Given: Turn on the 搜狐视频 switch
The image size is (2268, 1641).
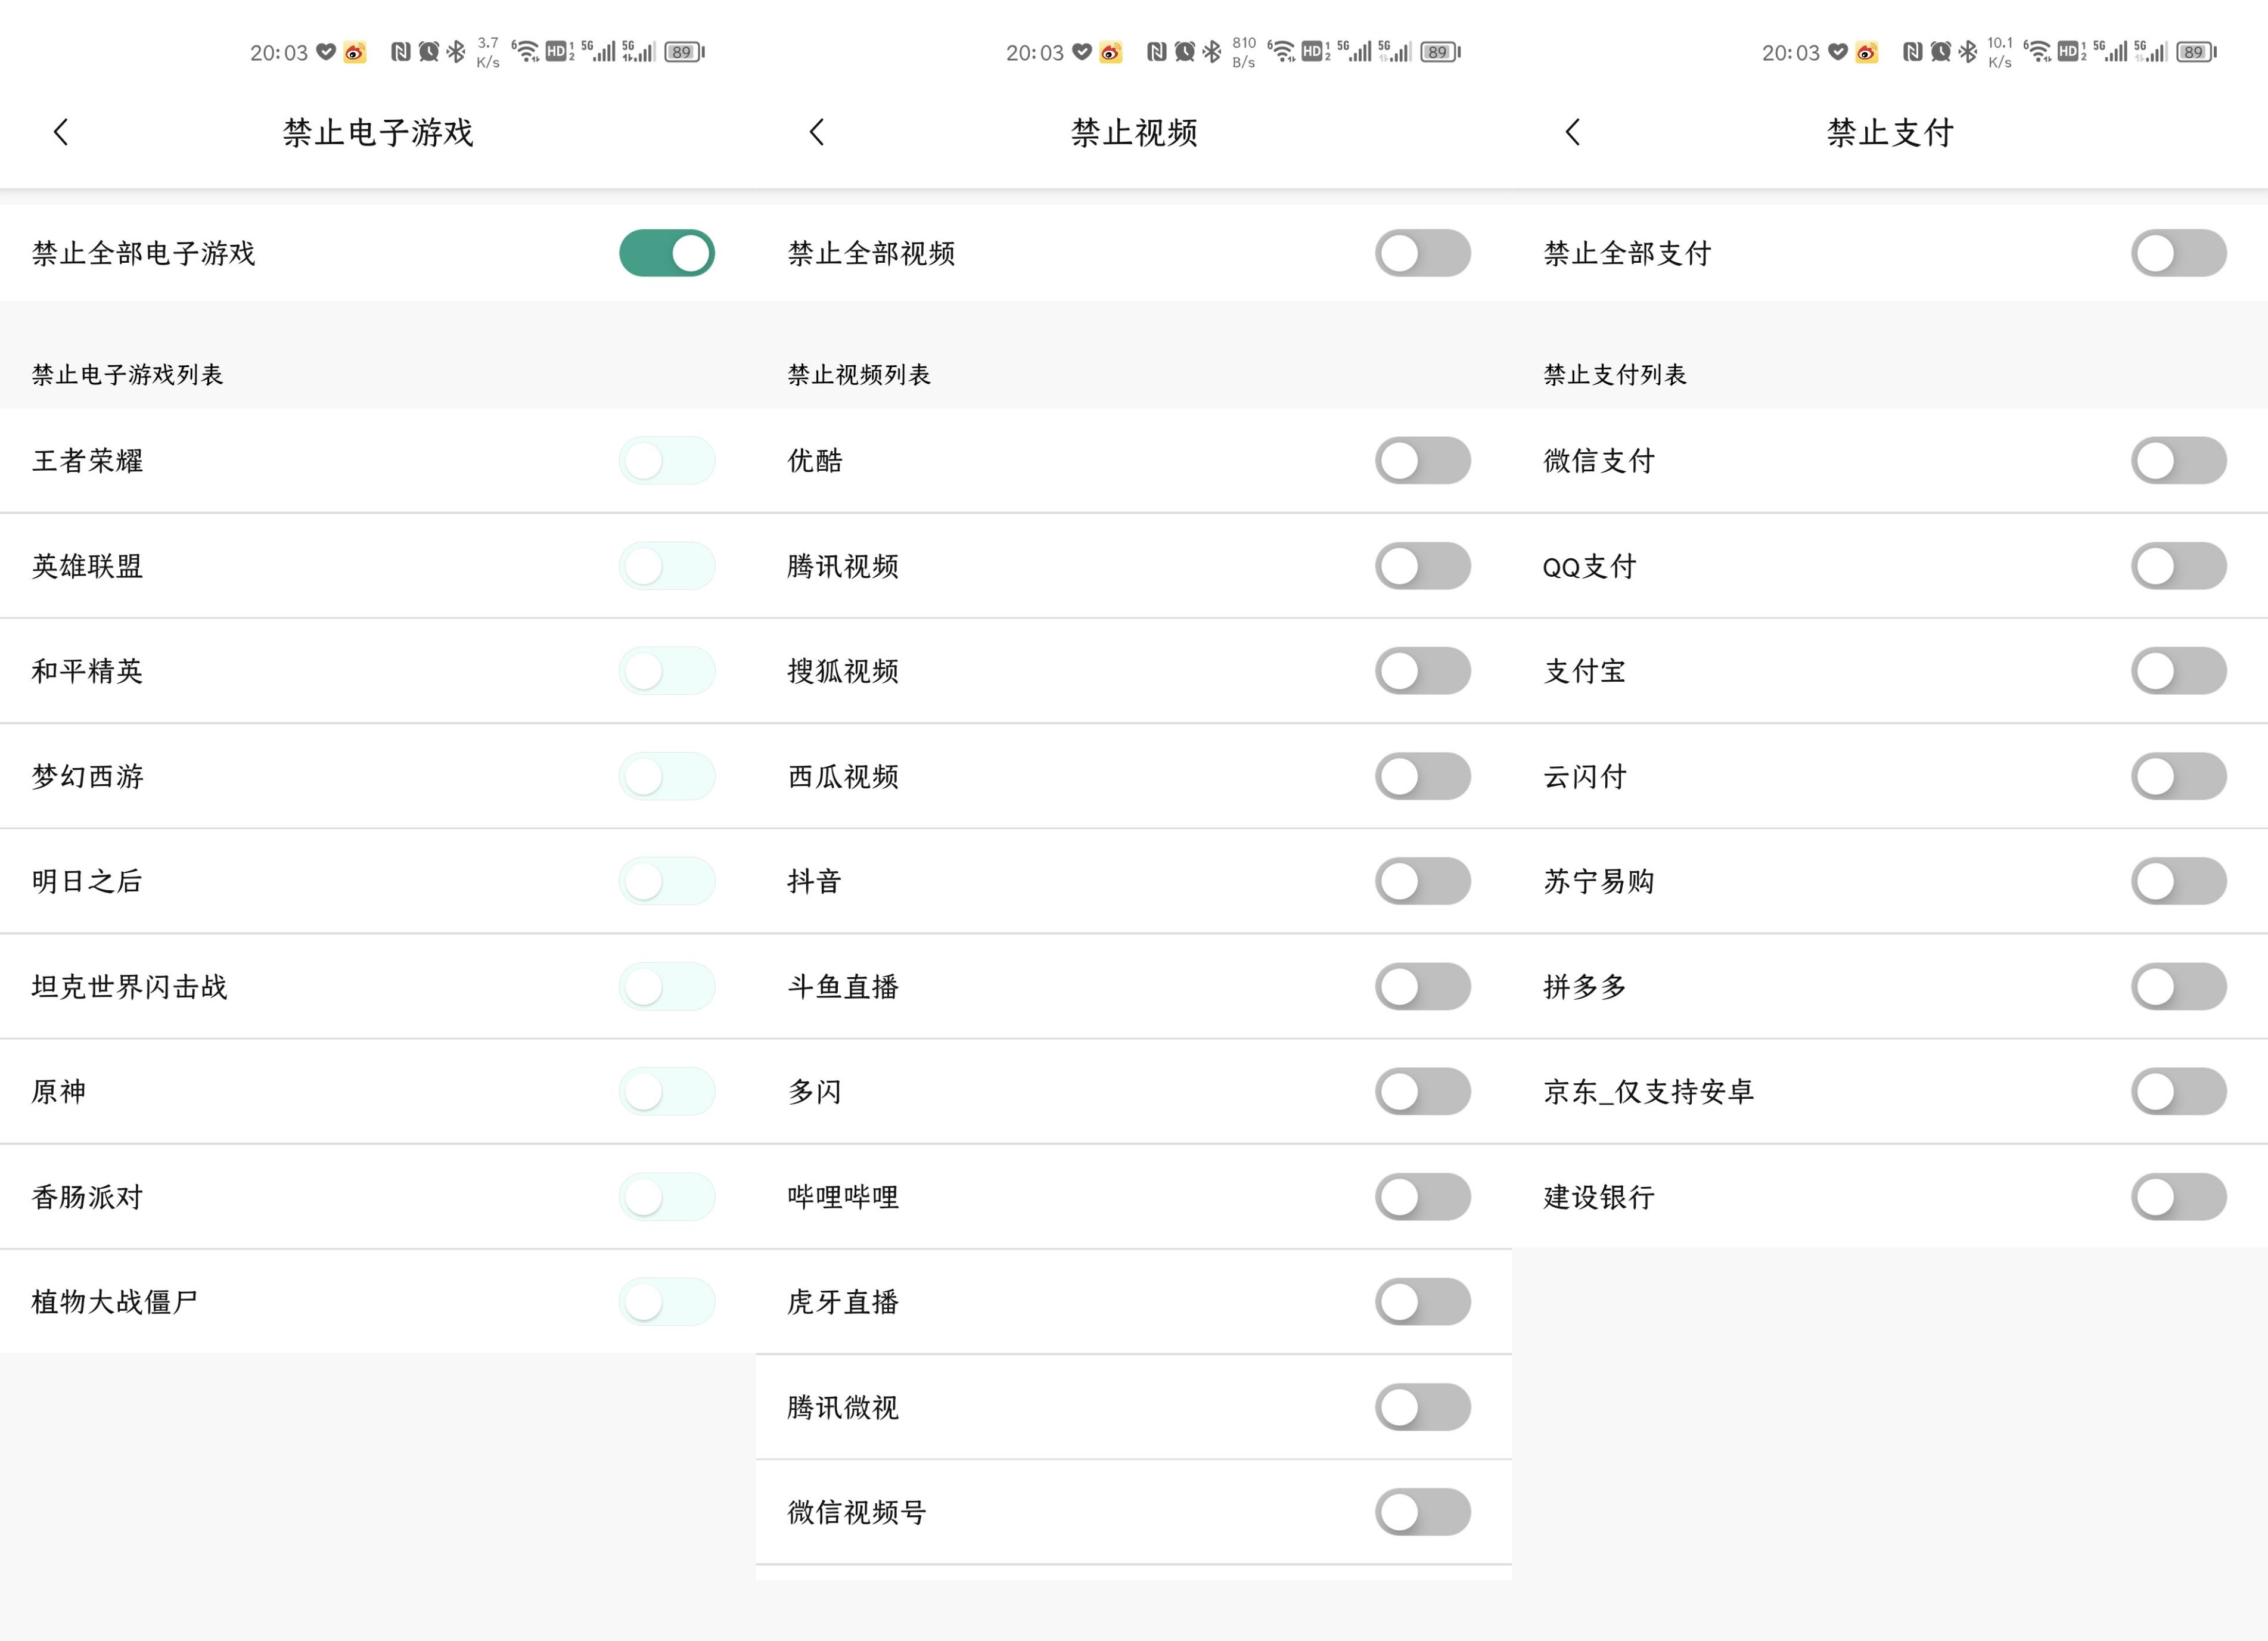Looking at the screenshot, I should pyautogui.click(x=1423, y=671).
